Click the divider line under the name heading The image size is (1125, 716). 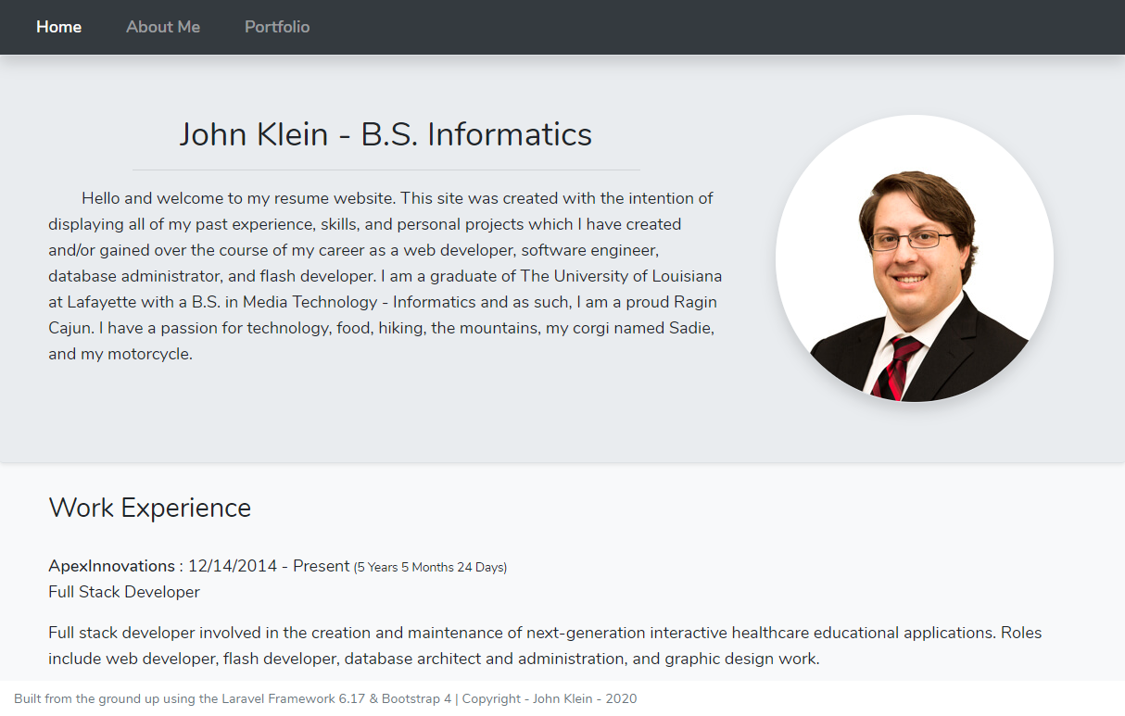pos(386,170)
